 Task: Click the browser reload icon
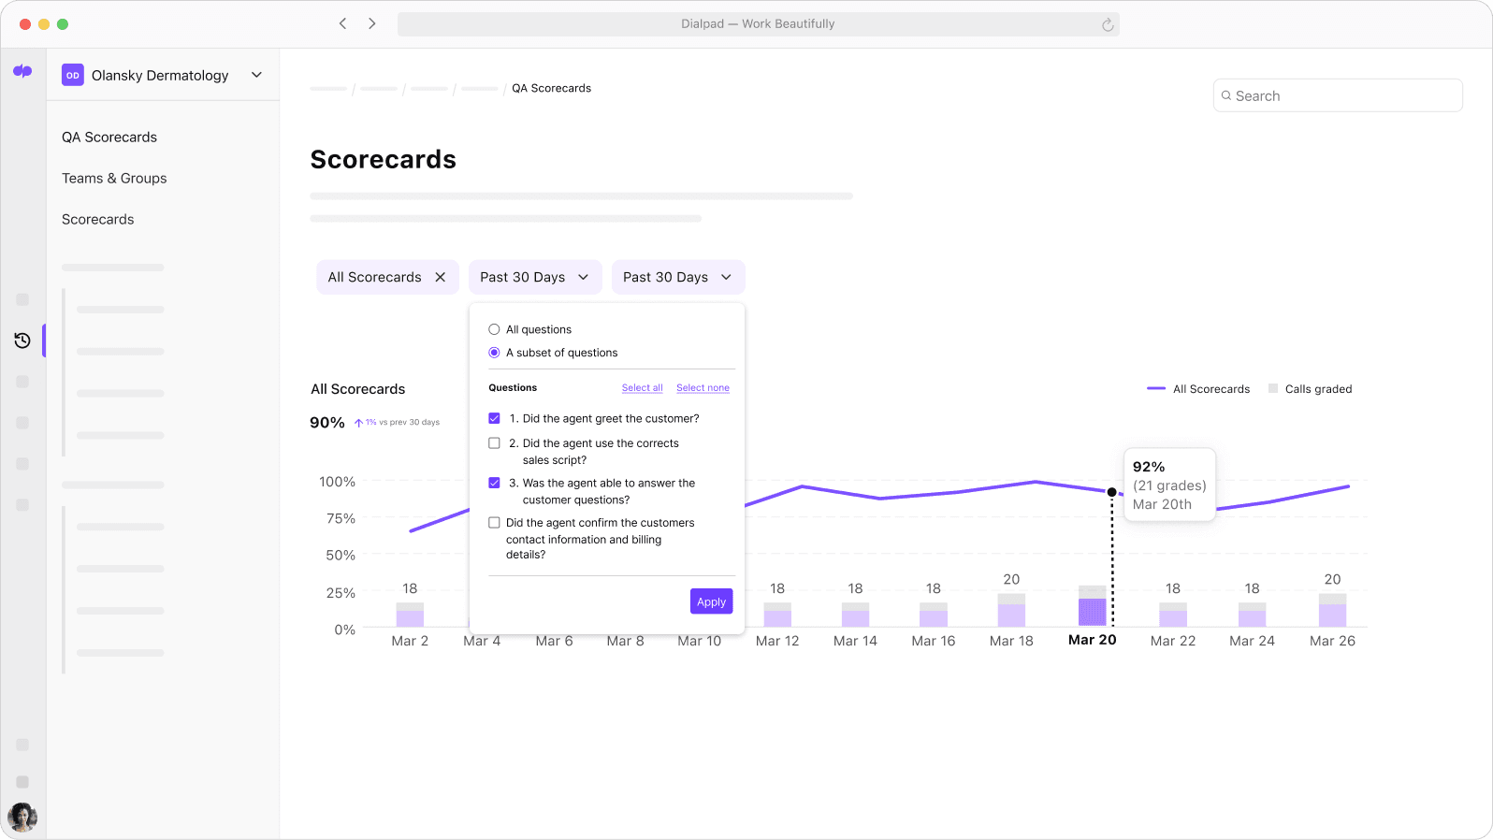[x=1107, y=24]
